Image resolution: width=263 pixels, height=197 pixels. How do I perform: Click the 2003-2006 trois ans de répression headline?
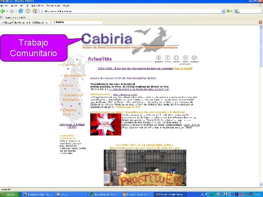136,68
